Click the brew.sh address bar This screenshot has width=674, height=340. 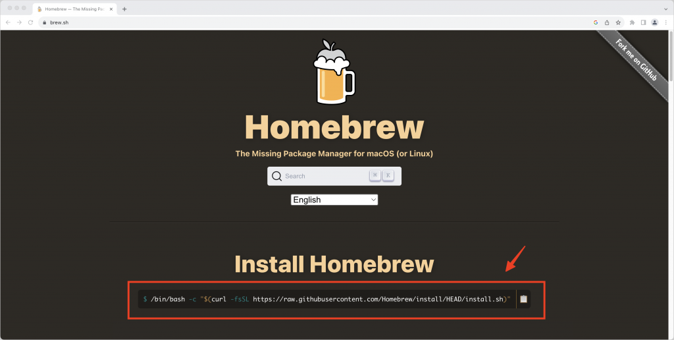316,22
